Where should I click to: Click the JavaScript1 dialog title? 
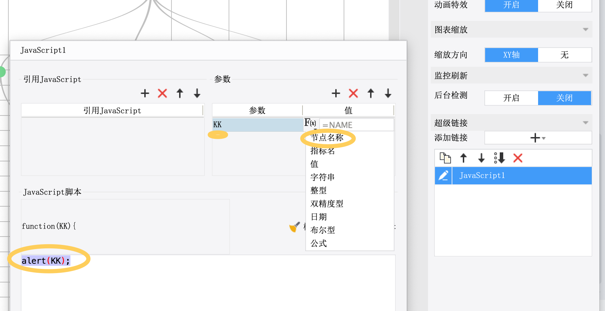tap(43, 50)
